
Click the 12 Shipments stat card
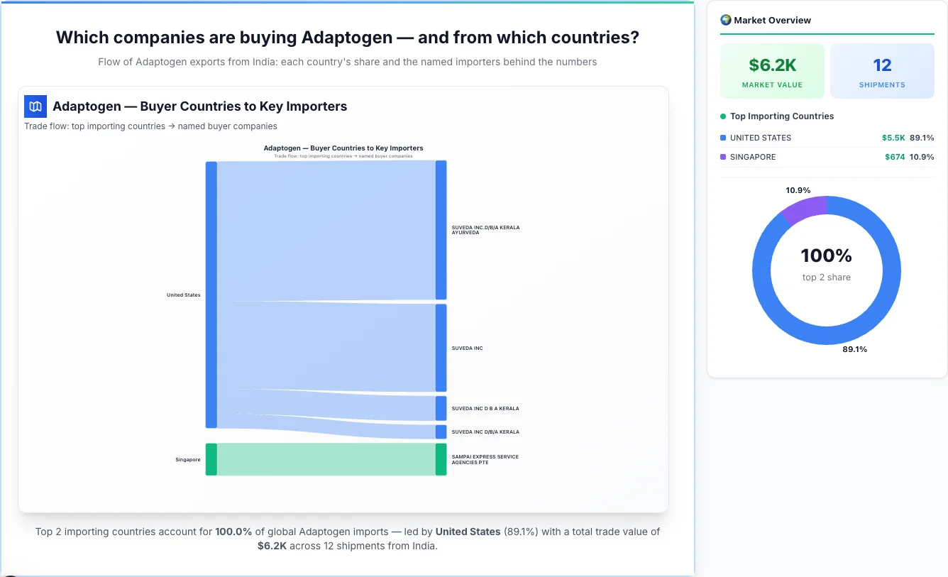click(x=882, y=70)
